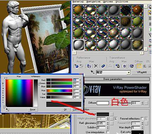The width and height of the screenshot is (152, 134).
Task: Click the Roughness spinner arrows
Action: [x=142, y=103]
